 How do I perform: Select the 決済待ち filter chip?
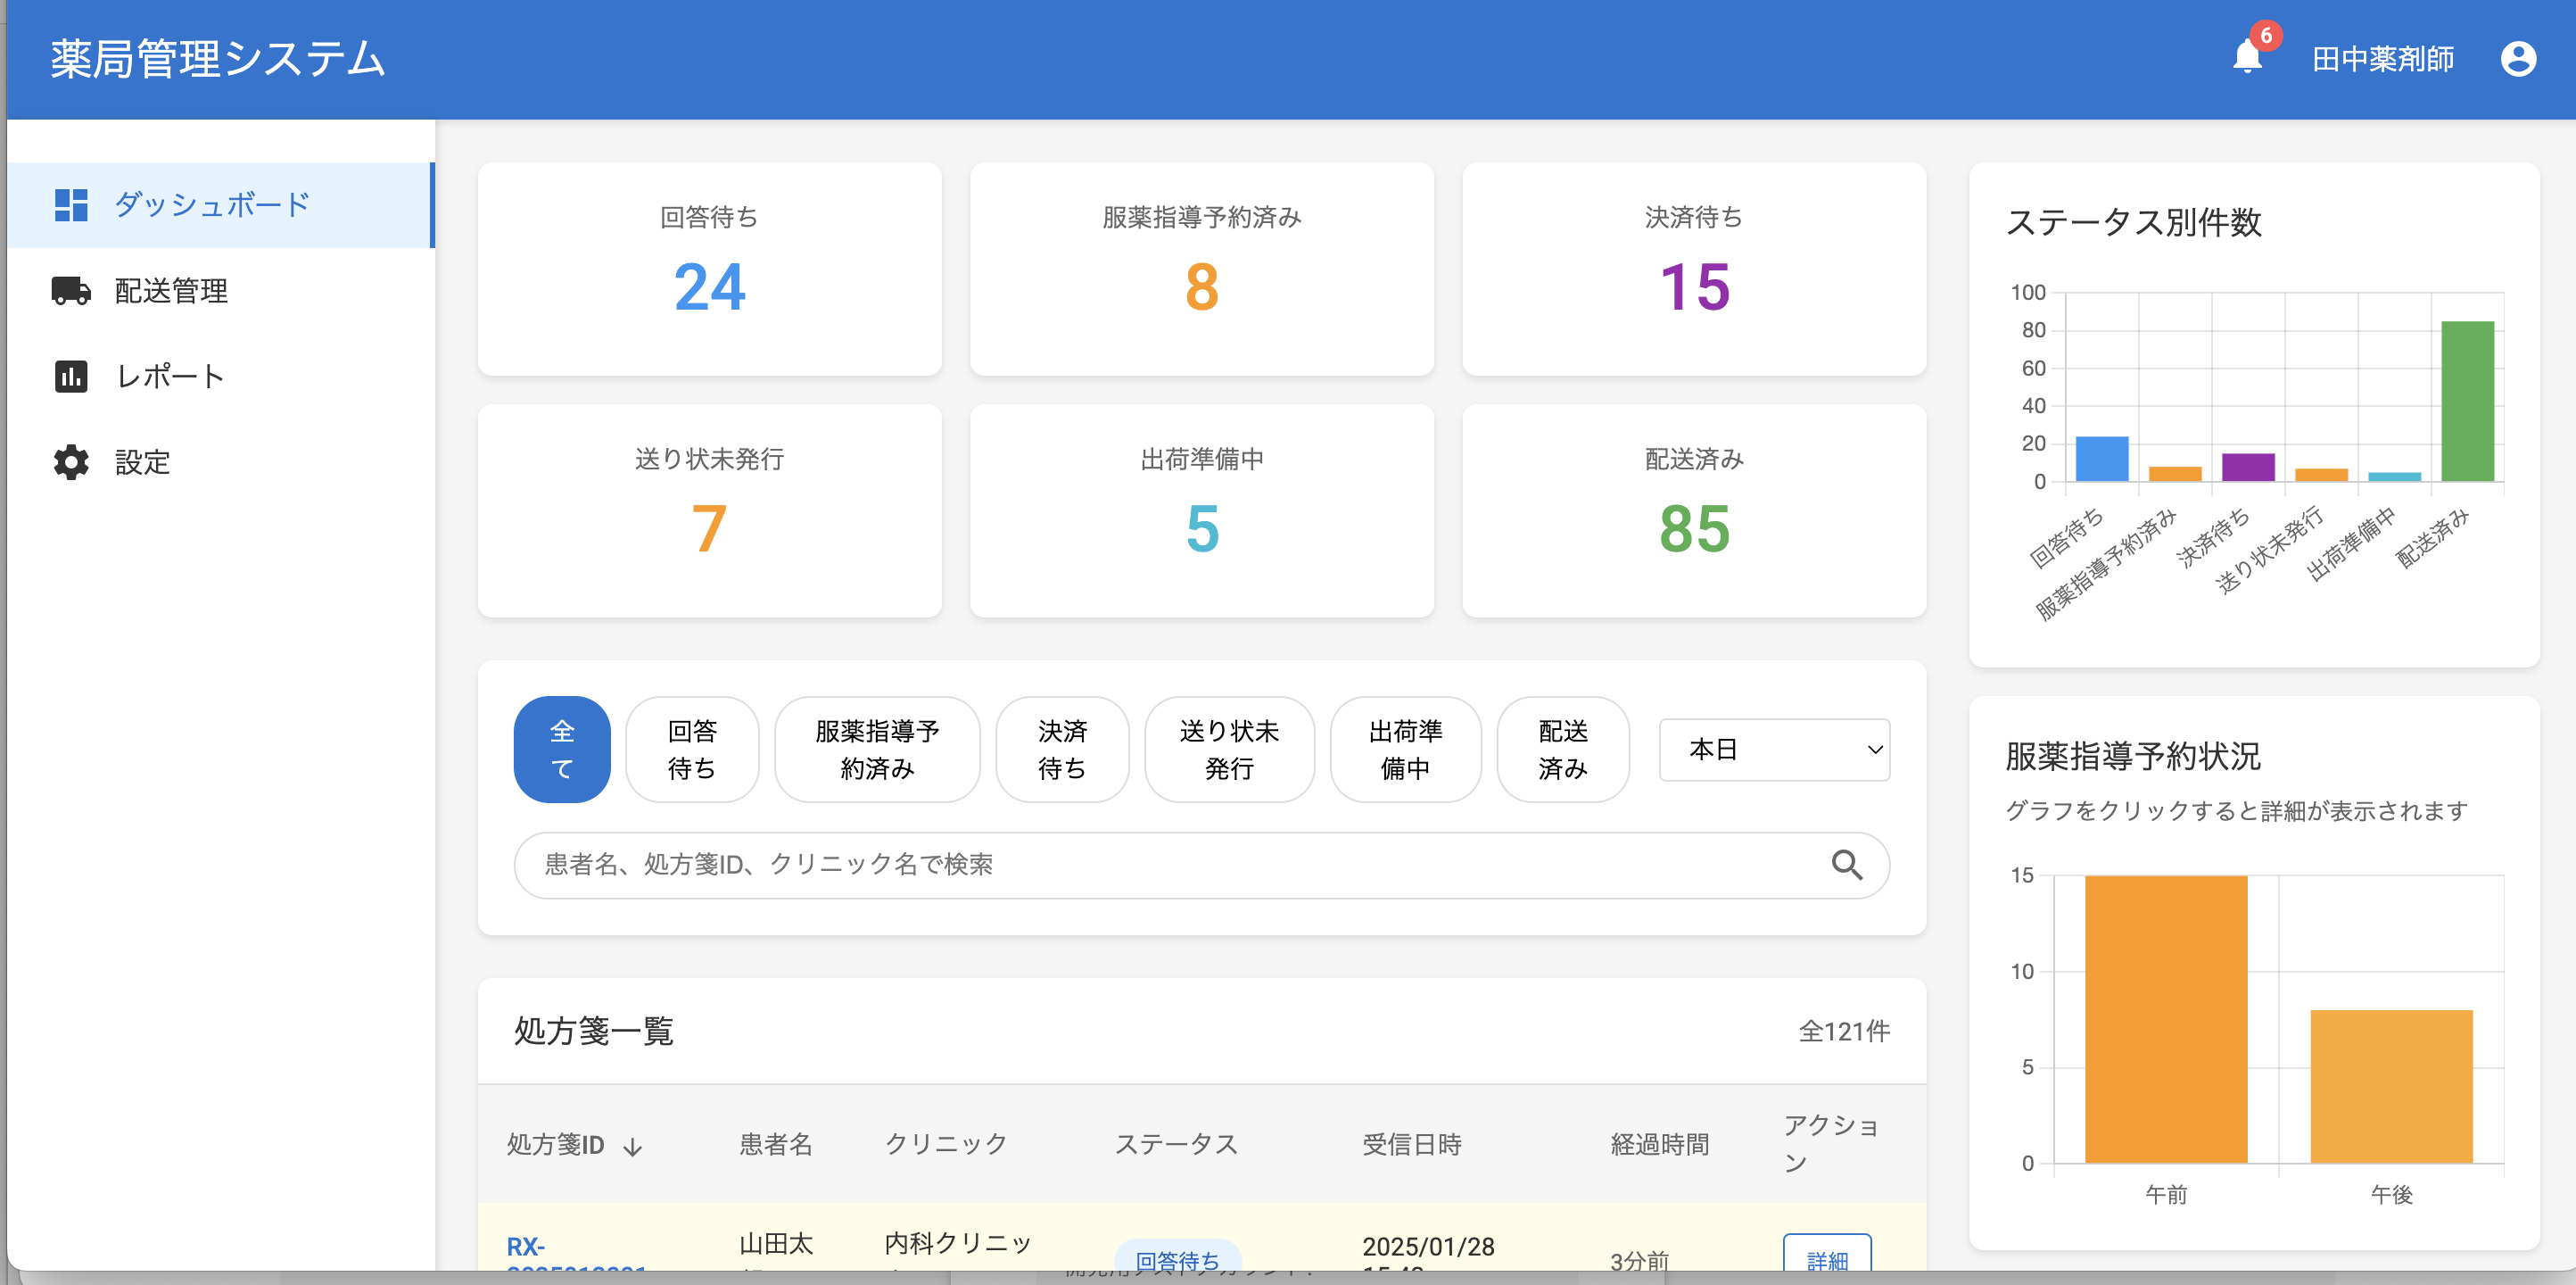(1061, 750)
